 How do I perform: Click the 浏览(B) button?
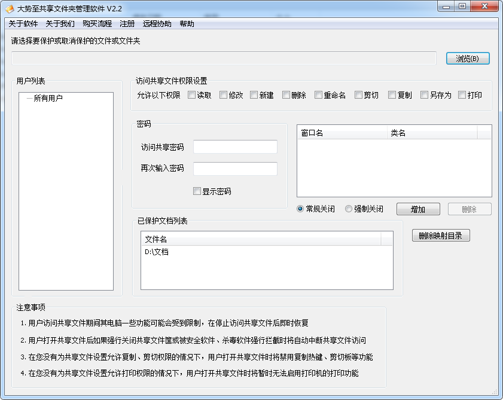coord(468,59)
